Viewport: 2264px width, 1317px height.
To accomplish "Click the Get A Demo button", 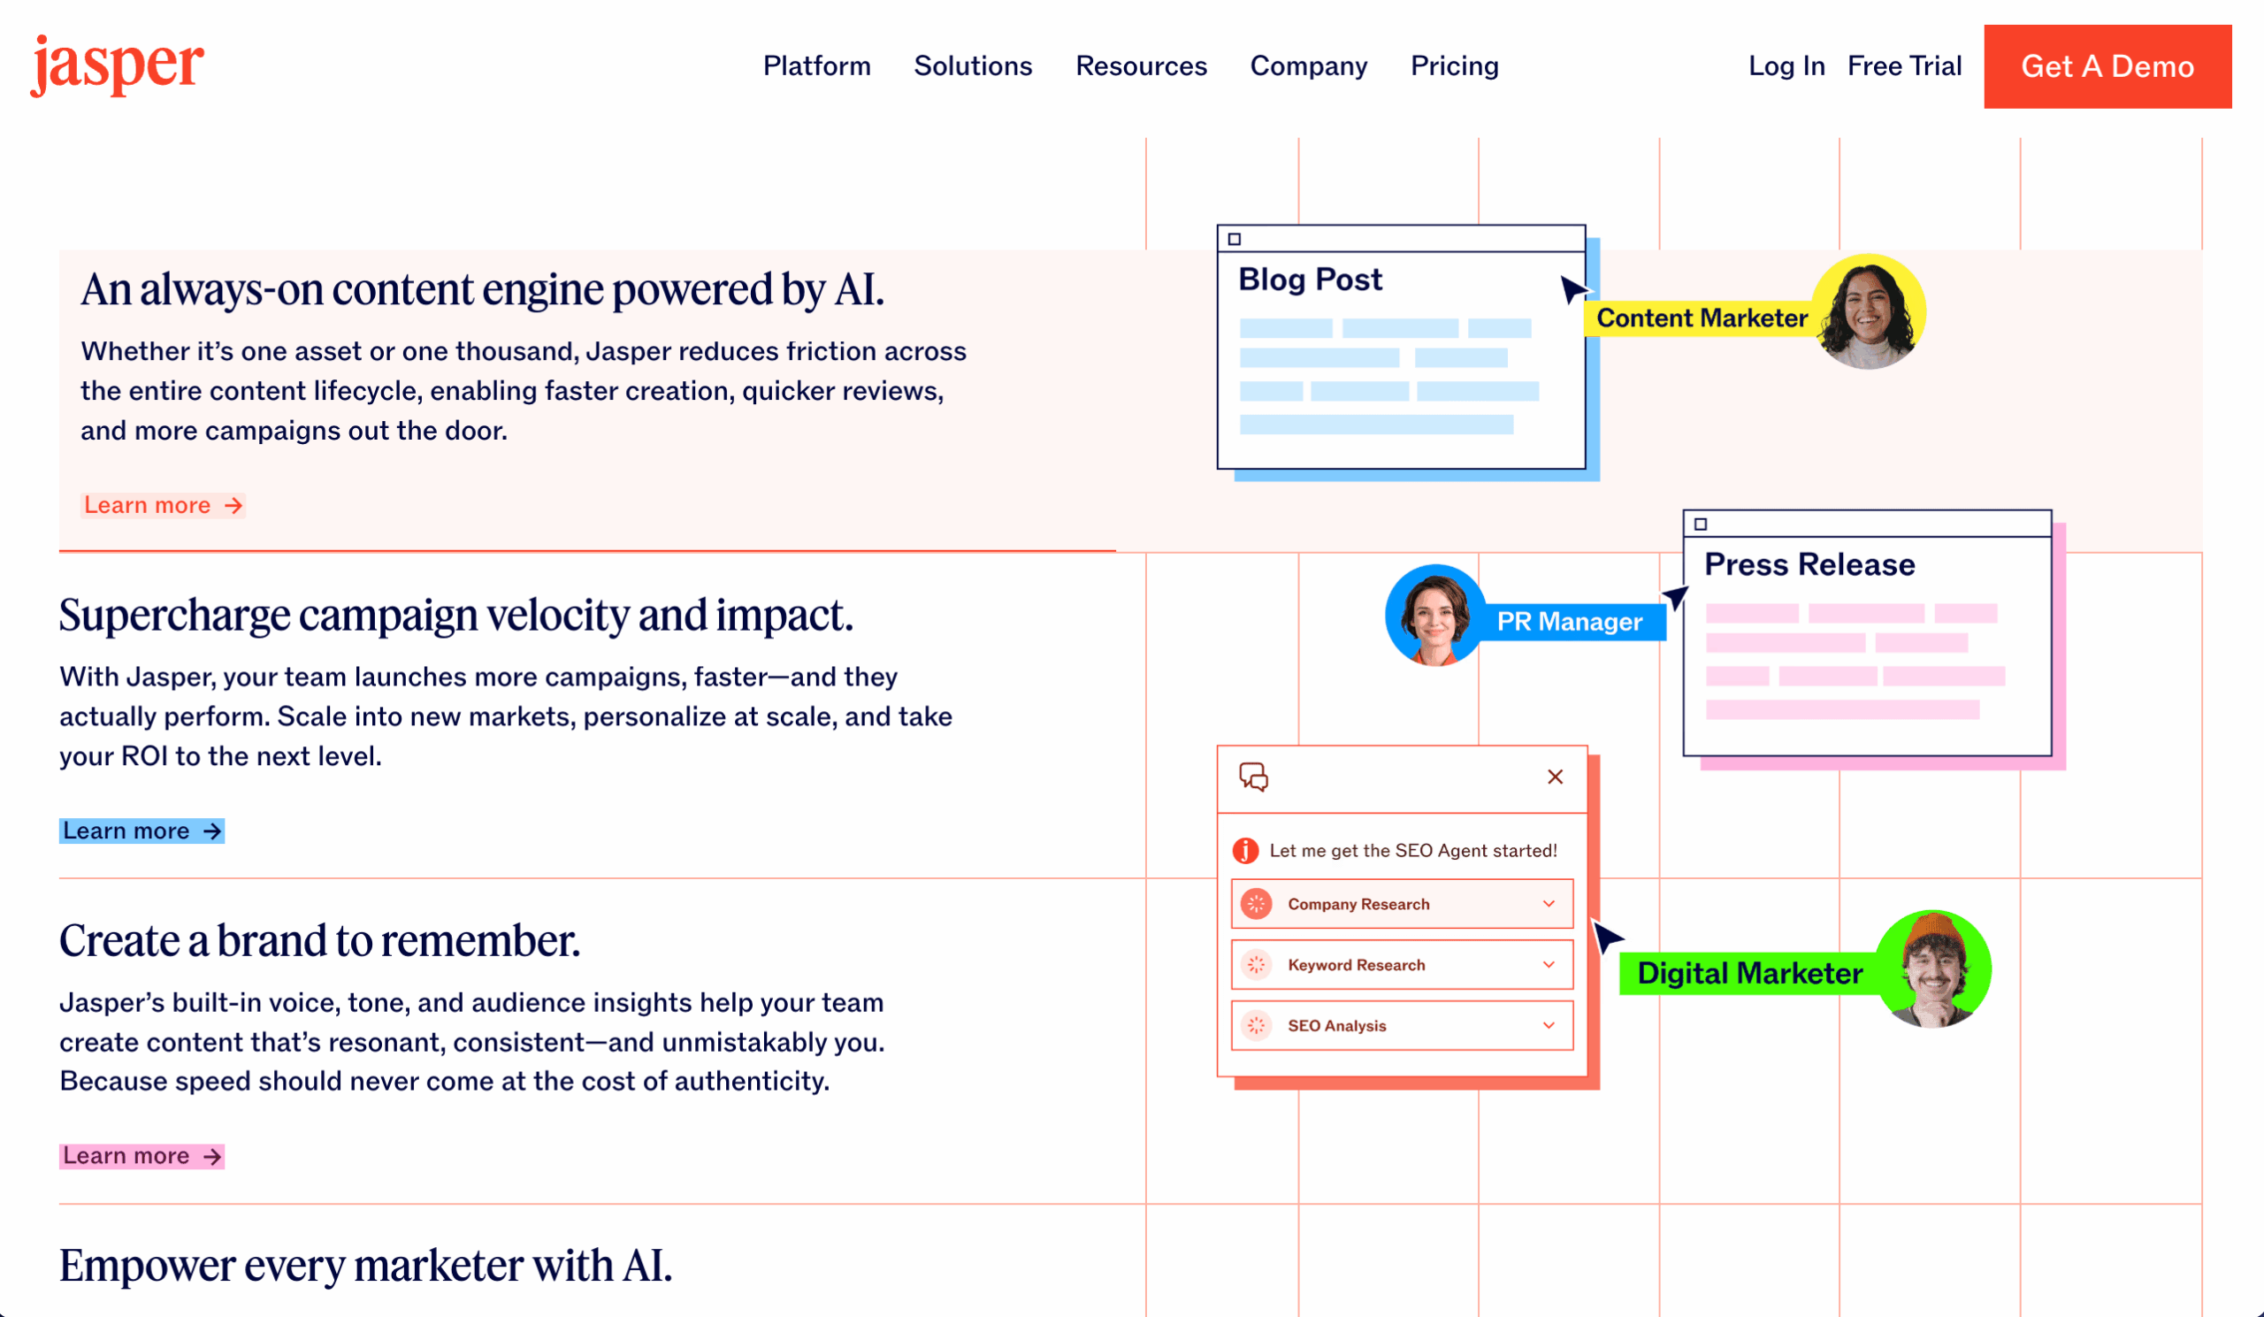I will point(2107,66).
